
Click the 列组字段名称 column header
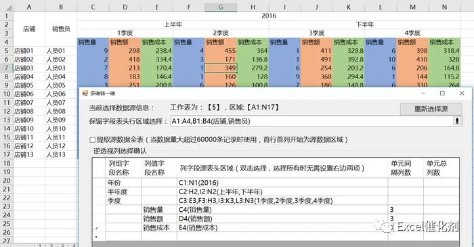tap(123, 168)
